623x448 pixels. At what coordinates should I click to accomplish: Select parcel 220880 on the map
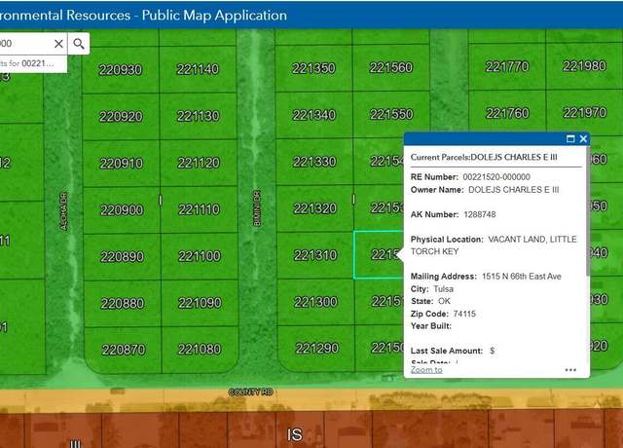click(x=123, y=304)
